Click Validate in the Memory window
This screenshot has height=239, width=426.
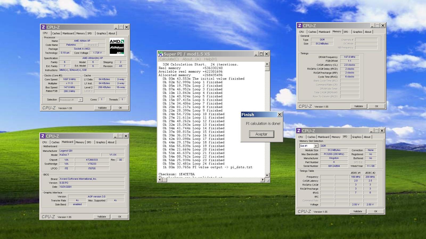click(359, 106)
